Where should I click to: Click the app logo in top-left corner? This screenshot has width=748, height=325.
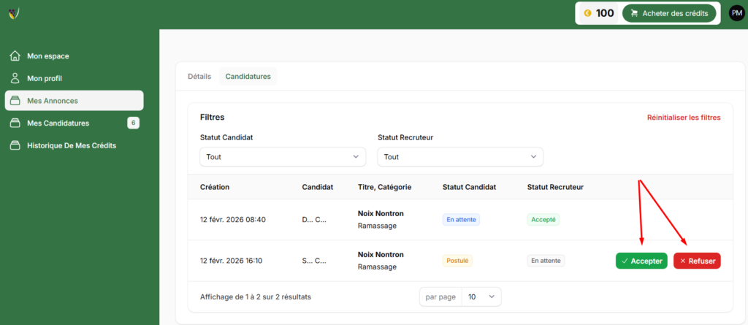point(14,13)
